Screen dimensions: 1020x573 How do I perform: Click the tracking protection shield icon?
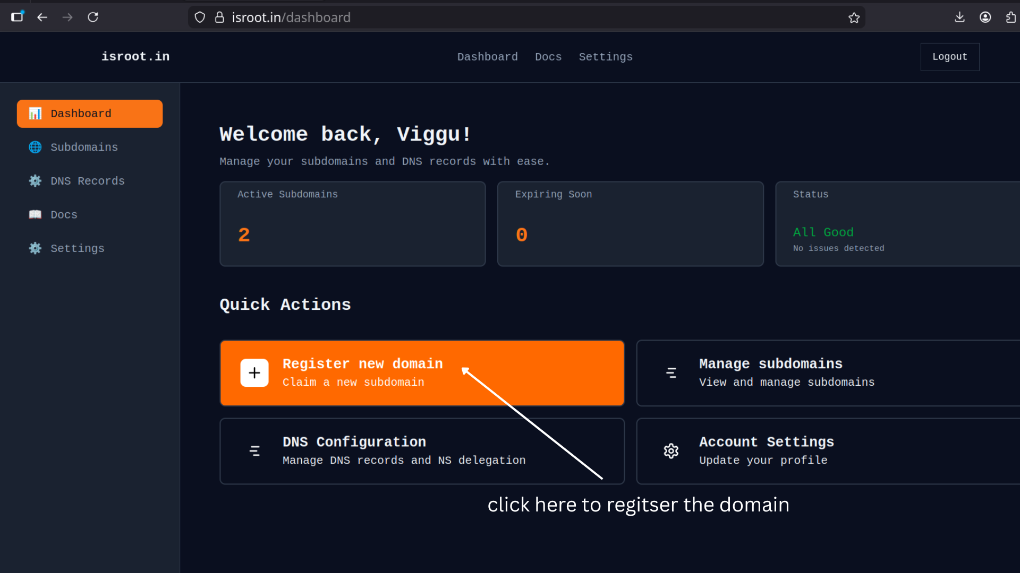point(200,18)
